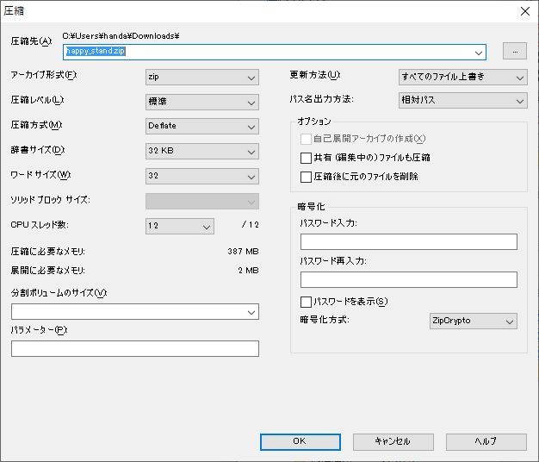Viewport: 539px width, 462px height.
Task: Click the パスワード再入力 field
Action: click(x=408, y=279)
